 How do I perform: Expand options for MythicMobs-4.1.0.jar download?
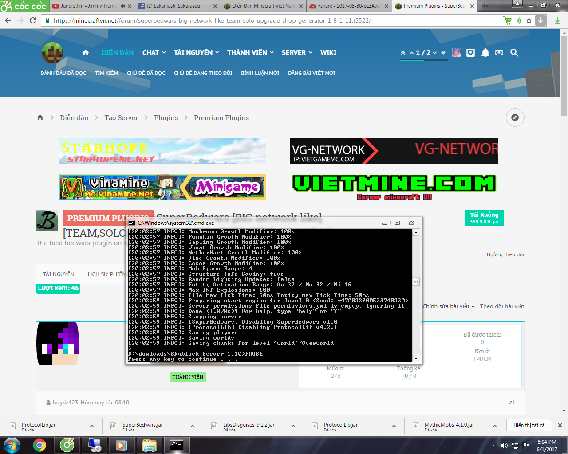(x=495, y=426)
